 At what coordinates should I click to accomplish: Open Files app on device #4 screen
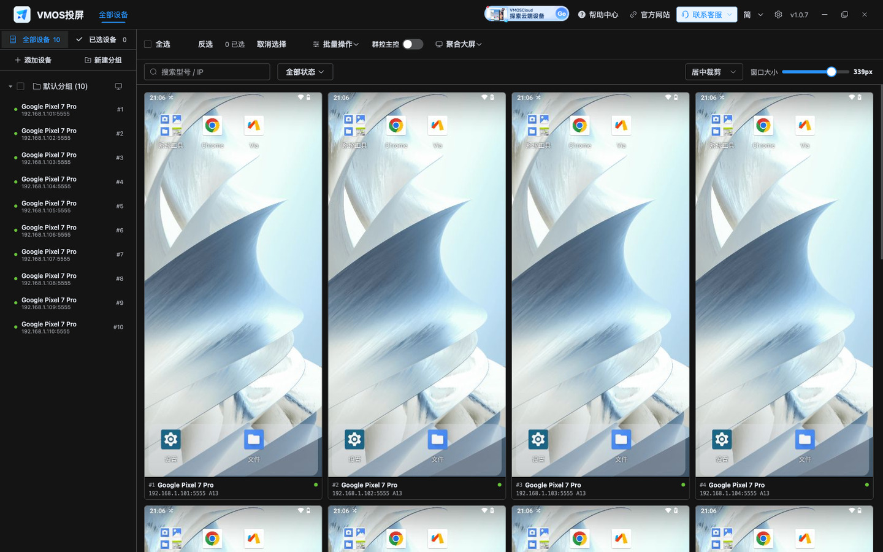point(805,439)
